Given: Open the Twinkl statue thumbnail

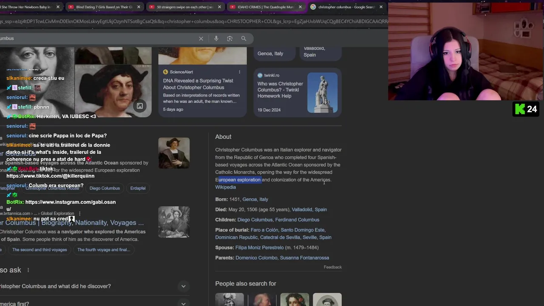Looking at the screenshot, I should (322, 93).
